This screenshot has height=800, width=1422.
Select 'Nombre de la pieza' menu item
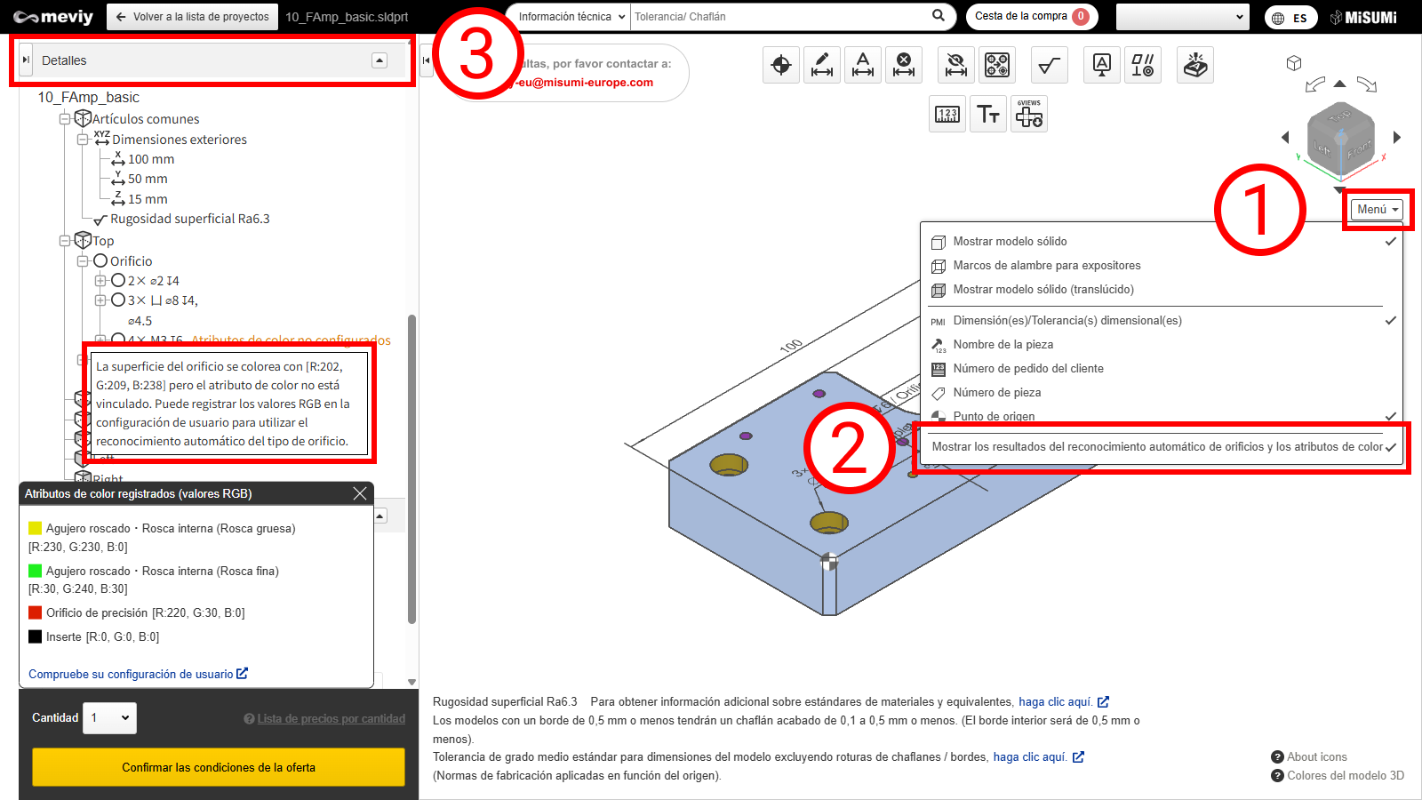(x=1003, y=345)
